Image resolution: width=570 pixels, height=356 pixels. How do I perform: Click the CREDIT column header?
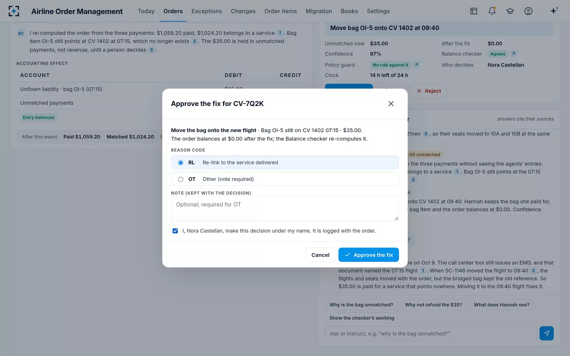(291, 75)
